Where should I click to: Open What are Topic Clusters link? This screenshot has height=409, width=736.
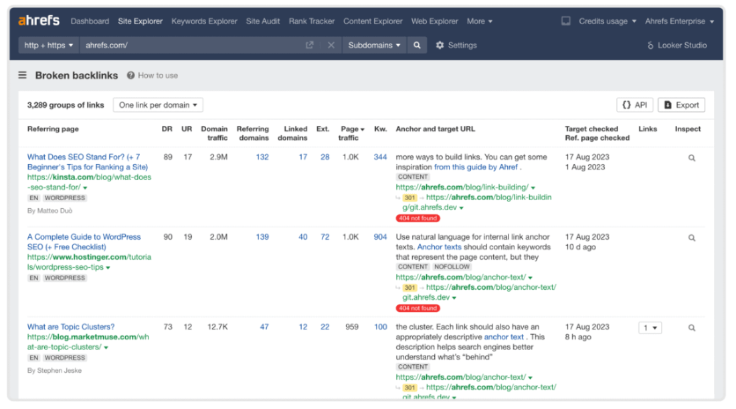click(x=70, y=327)
